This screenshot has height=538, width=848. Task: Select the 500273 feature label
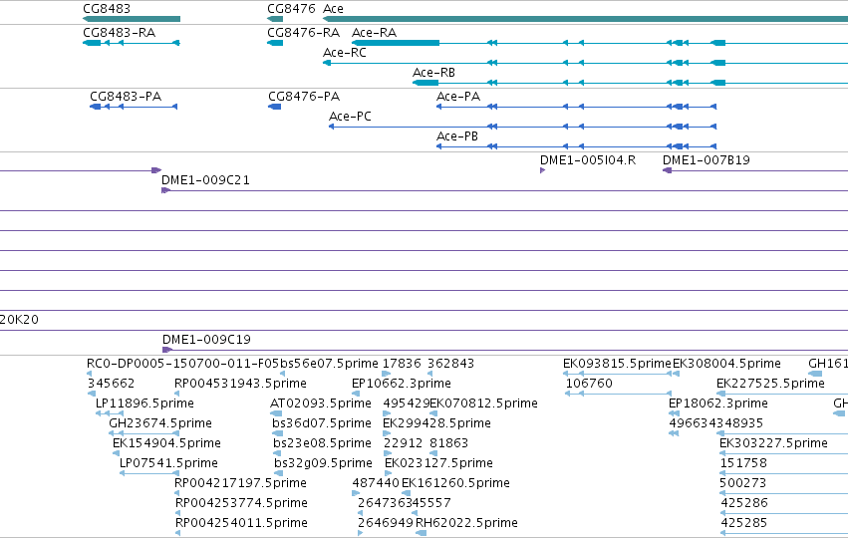[x=743, y=483]
